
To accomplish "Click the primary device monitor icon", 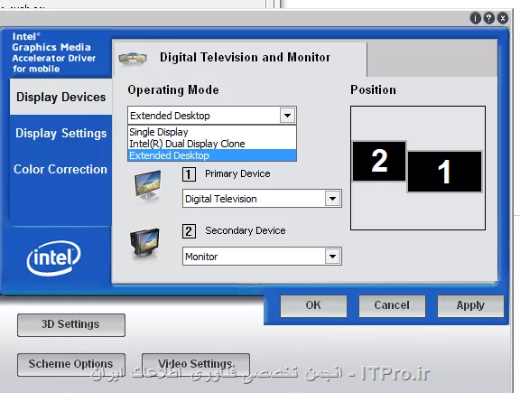I will tap(148, 186).
